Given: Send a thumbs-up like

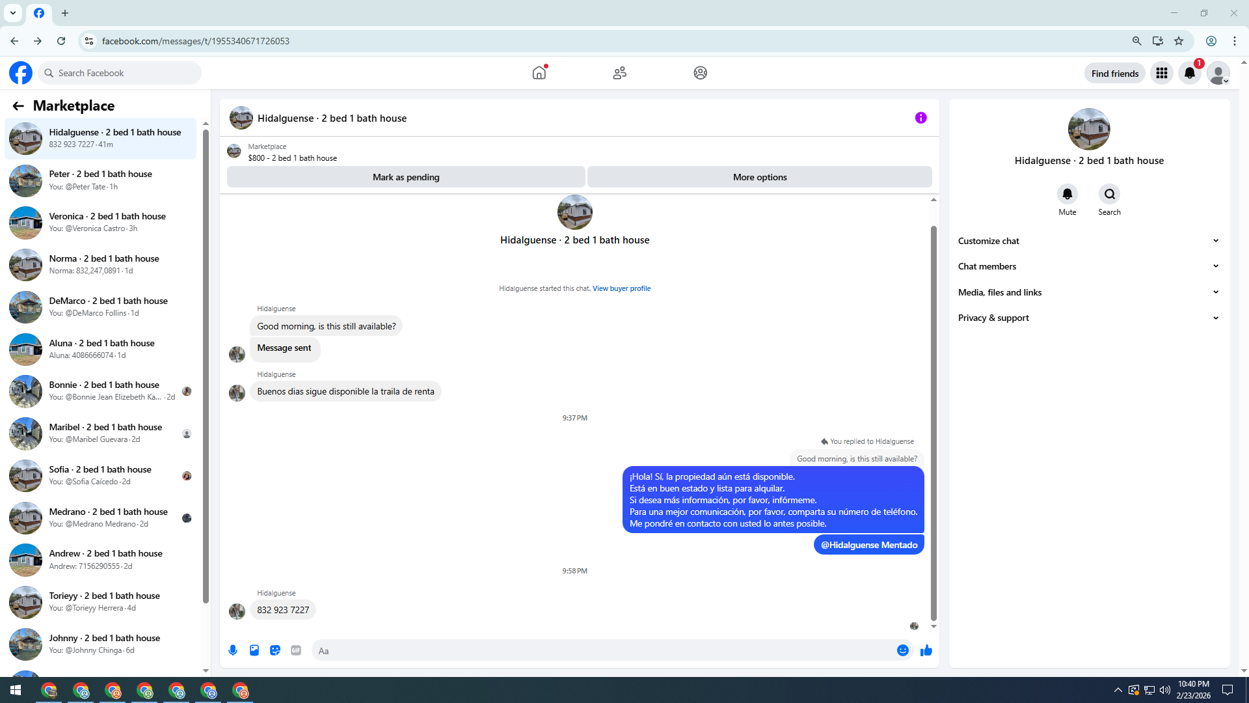Looking at the screenshot, I should click(926, 650).
